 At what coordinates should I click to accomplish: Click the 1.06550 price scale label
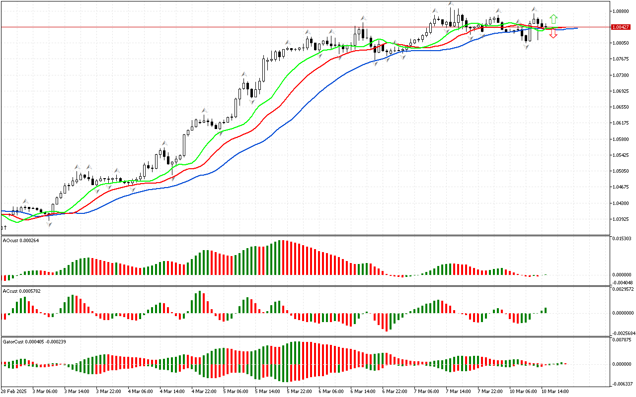[621, 107]
